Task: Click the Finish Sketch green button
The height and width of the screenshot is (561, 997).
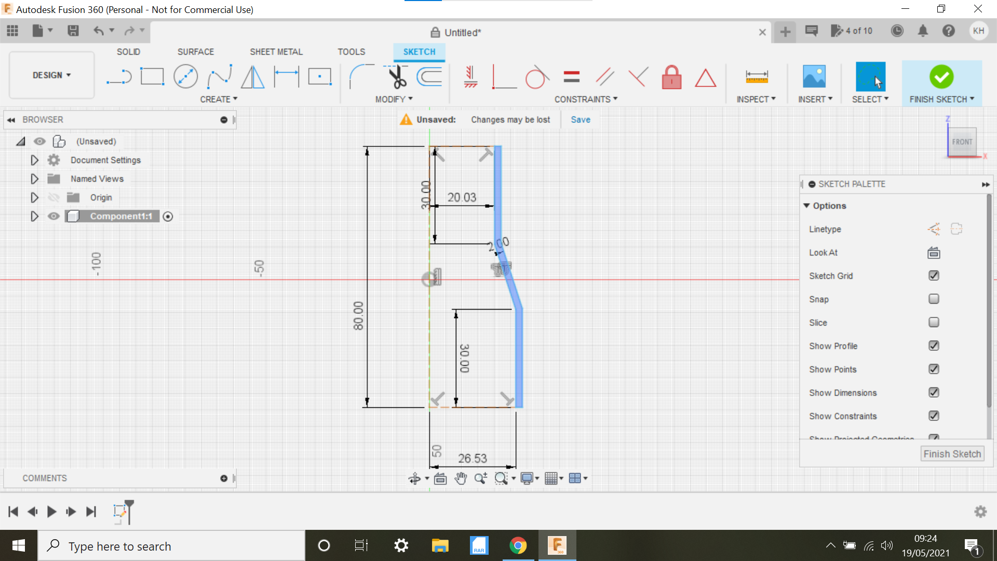Action: [x=941, y=76]
